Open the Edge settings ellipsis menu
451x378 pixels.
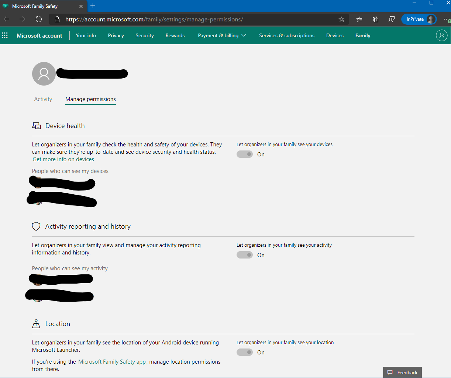(446, 19)
